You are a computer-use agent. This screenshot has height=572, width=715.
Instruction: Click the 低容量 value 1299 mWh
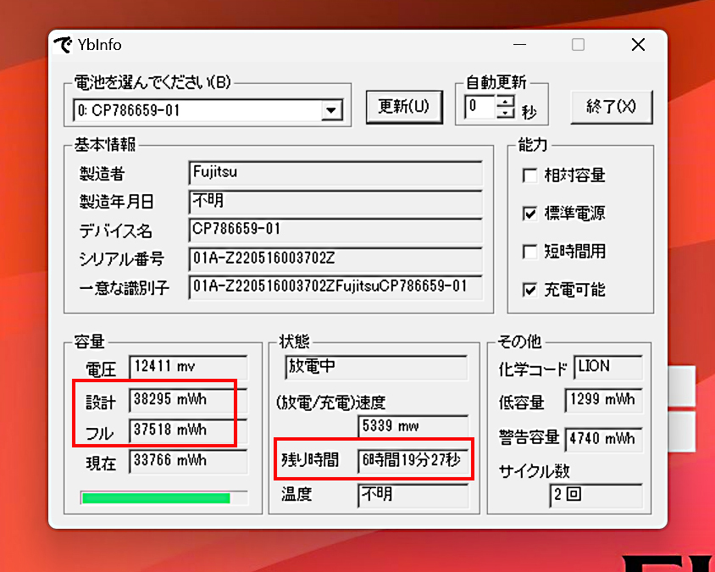[603, 400]
